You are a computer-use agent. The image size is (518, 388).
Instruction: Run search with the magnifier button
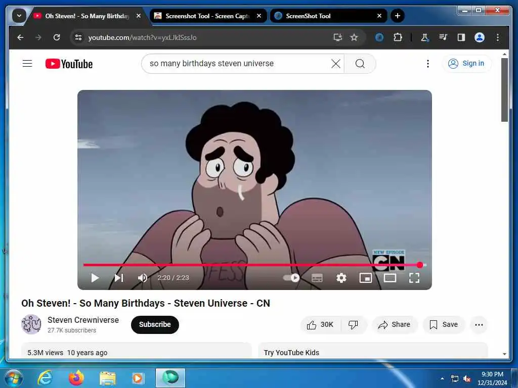[360, 64]
